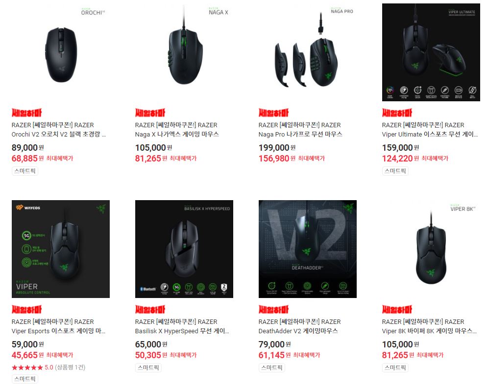Viewport: 488px width, 390px height.
Task: Open the Viper Ultimate product image
Action: (x=431, y=52)
